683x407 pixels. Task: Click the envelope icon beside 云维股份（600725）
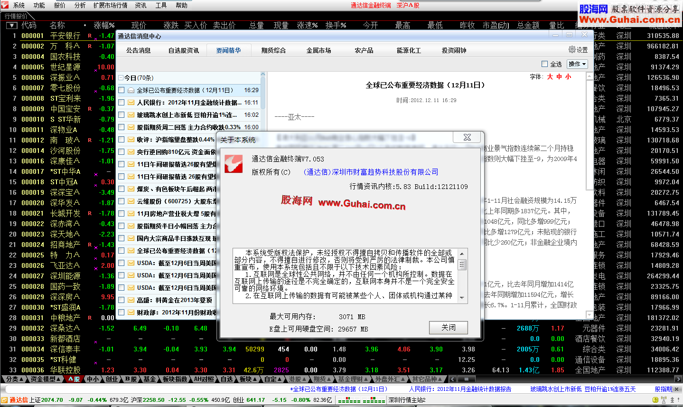tap(131, 201)
